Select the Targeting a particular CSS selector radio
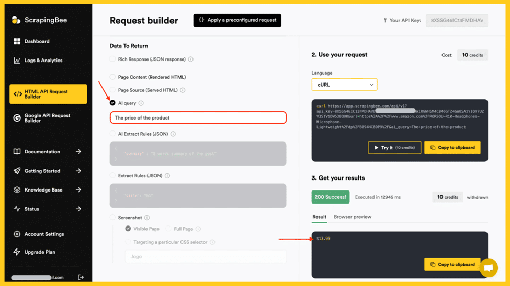Viewport: 510px width, 286px height. 128,242
